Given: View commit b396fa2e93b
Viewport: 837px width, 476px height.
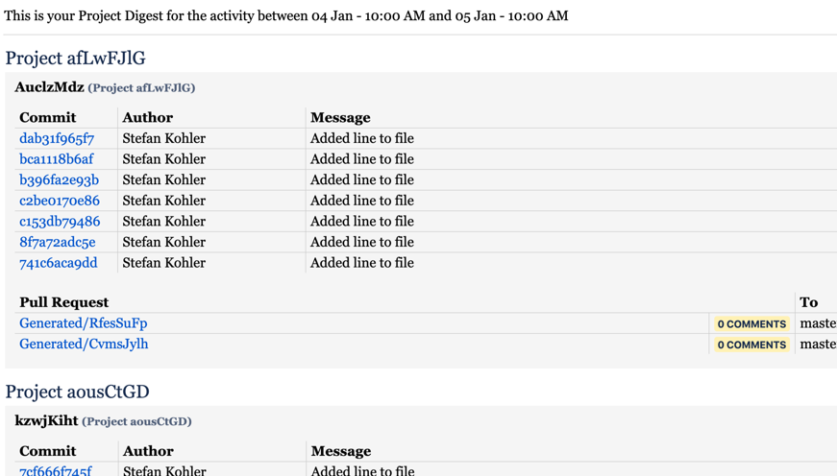Looking at the screenshot, I should point(59,180).
